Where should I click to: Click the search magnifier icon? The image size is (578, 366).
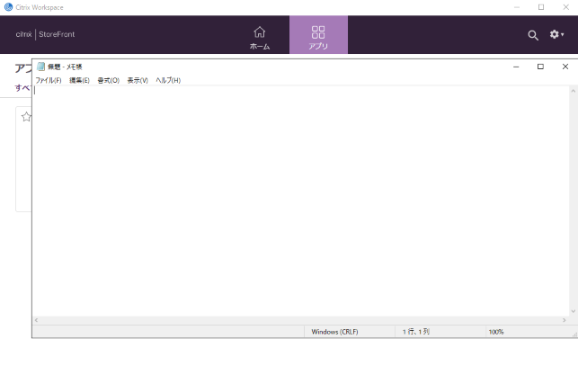pyautogui.click(x=533, y=35)
